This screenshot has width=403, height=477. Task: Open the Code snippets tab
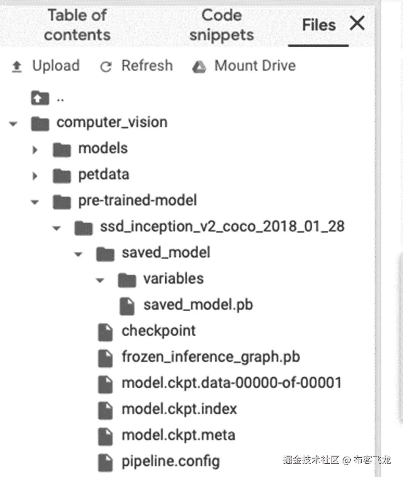pyautogui.click(x=221, y=25)
